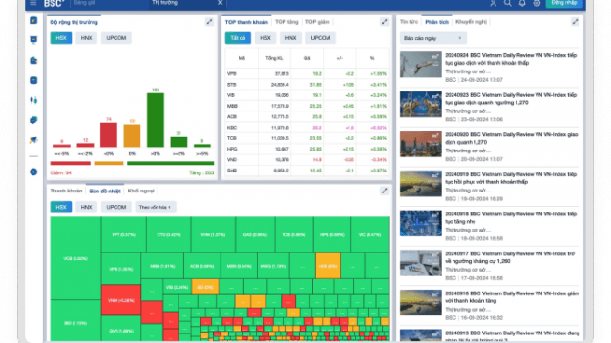Click the FPT tile in heat map

click(x=123, y=235)
